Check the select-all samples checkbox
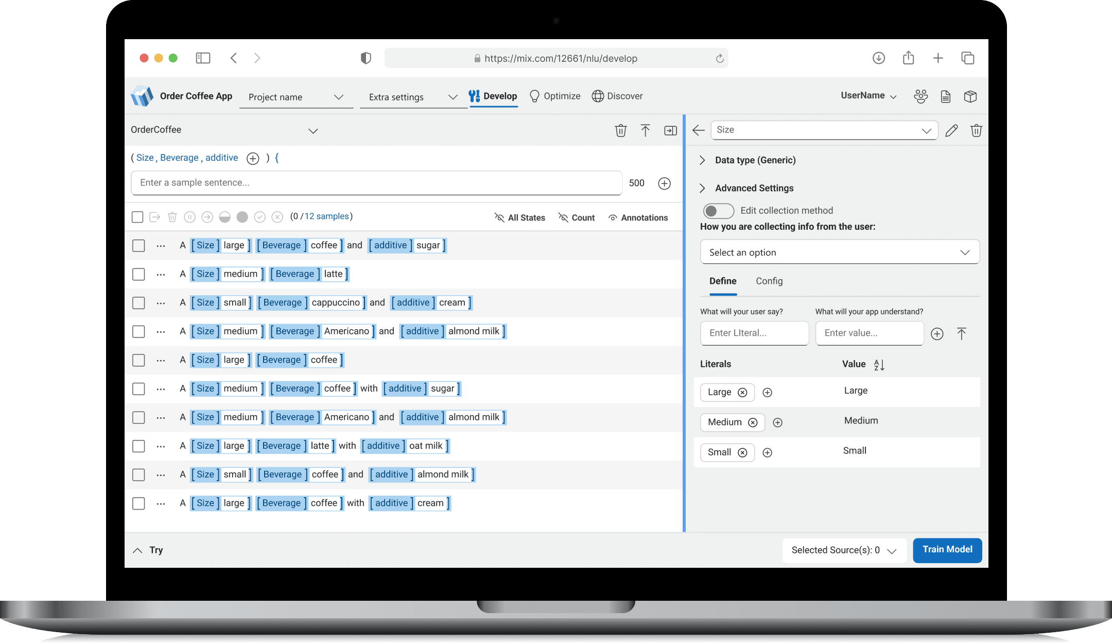The height and width of the screenshot is (643, 1112). [137, 217]
